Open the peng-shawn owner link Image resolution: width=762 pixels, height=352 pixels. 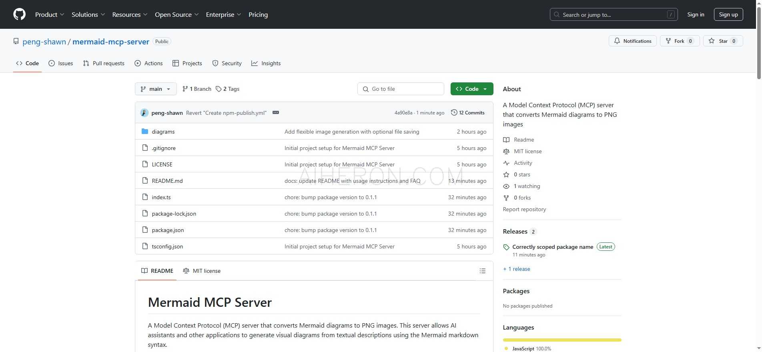[44, 42]
